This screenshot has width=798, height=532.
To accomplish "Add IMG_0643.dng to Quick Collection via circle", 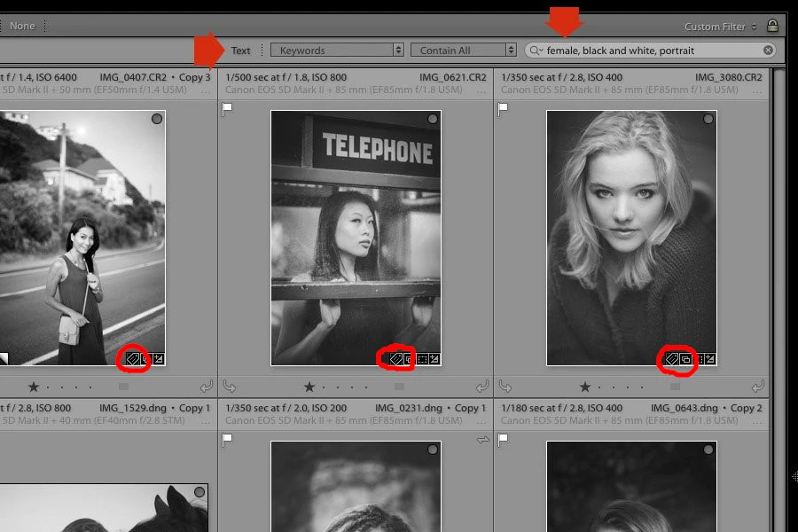I will (708, 450).
